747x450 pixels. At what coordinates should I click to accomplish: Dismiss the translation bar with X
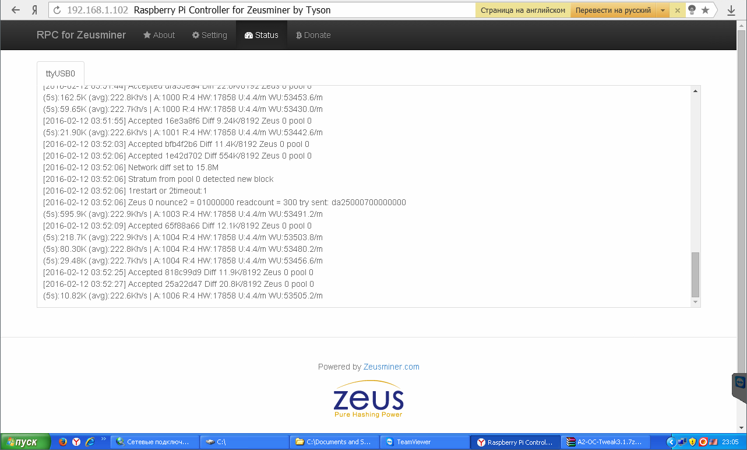pos(677,10)
